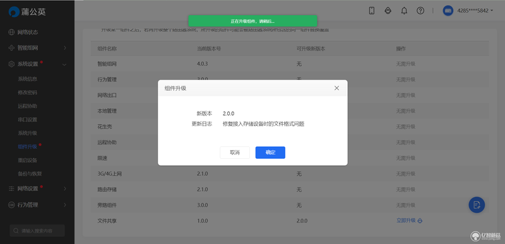Screen dimensions: 505x244
Task: Click the search magnifier icon
Action: click(16, 231)
